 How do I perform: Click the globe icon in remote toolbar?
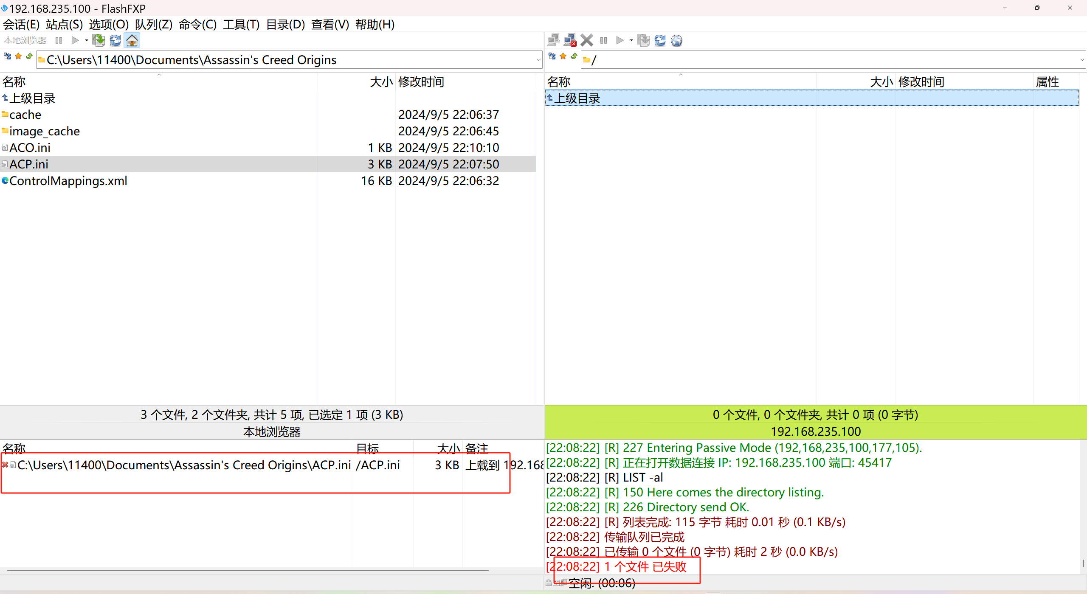click(676, 40)
